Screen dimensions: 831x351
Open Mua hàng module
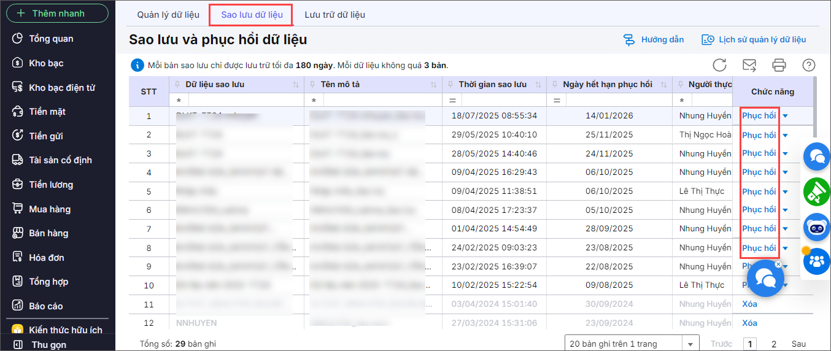pyautogui.click(x=50, y=209)
